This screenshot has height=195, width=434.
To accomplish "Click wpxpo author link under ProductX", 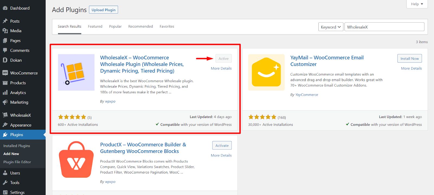I will (x=110, y=182).
